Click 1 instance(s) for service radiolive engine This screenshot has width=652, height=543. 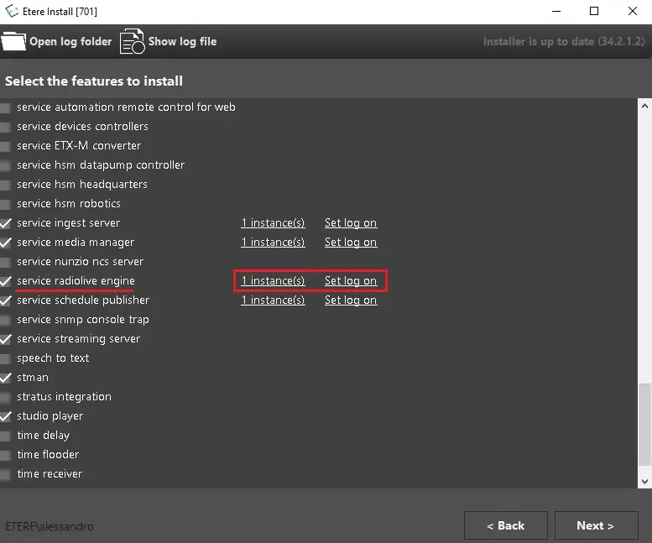coord(273,281)
